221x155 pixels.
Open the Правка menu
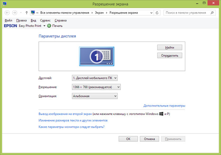click(21, 21)
